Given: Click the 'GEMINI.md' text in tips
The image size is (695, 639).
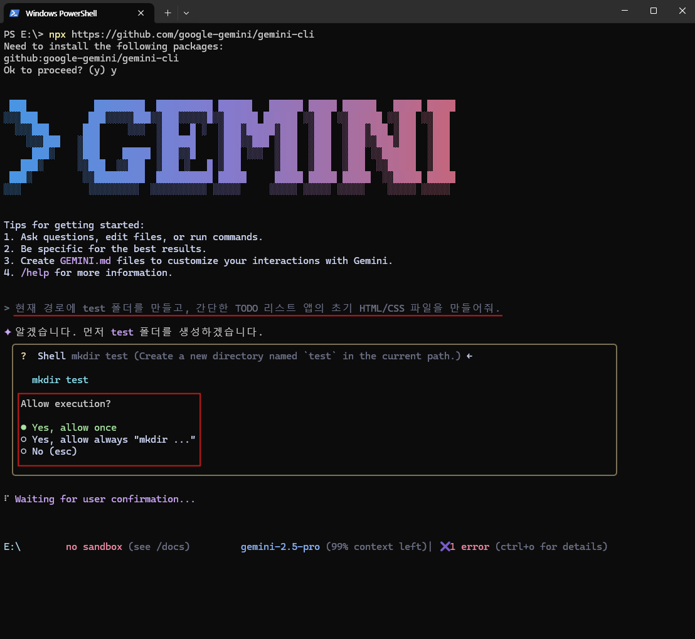Looking at the screenshot, I should 85,261.
